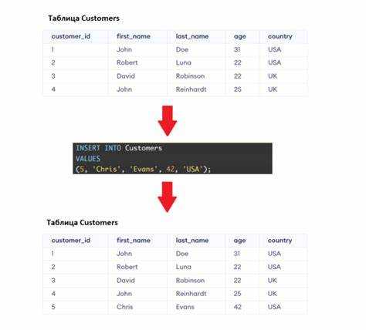Click the last_name header in the bottom table

(x=192, y=241)
